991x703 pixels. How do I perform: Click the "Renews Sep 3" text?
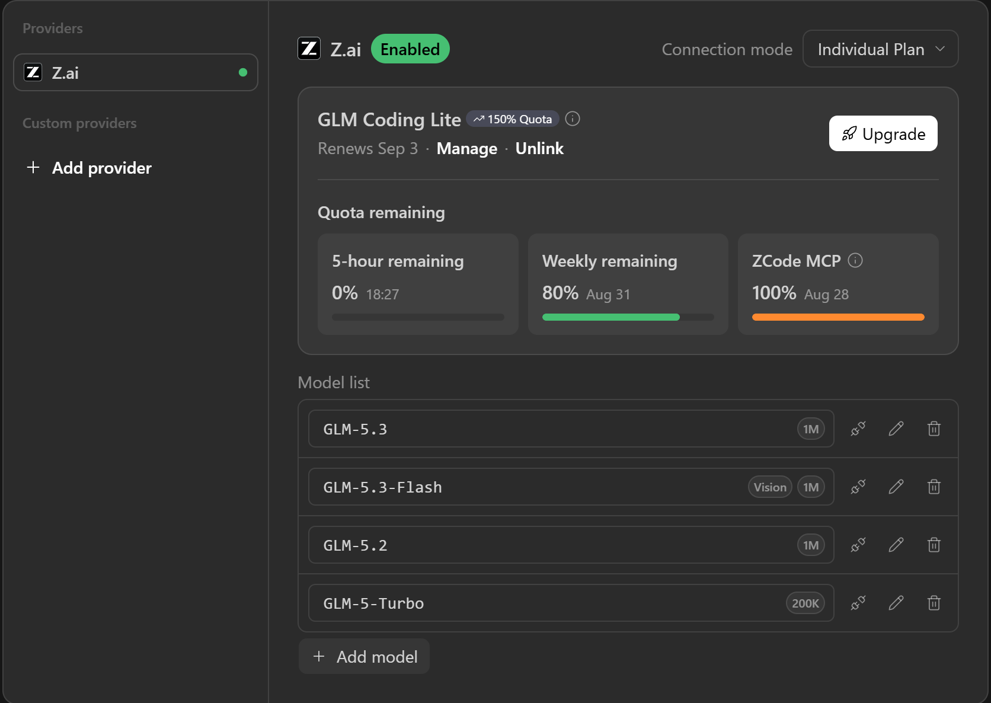367,148
